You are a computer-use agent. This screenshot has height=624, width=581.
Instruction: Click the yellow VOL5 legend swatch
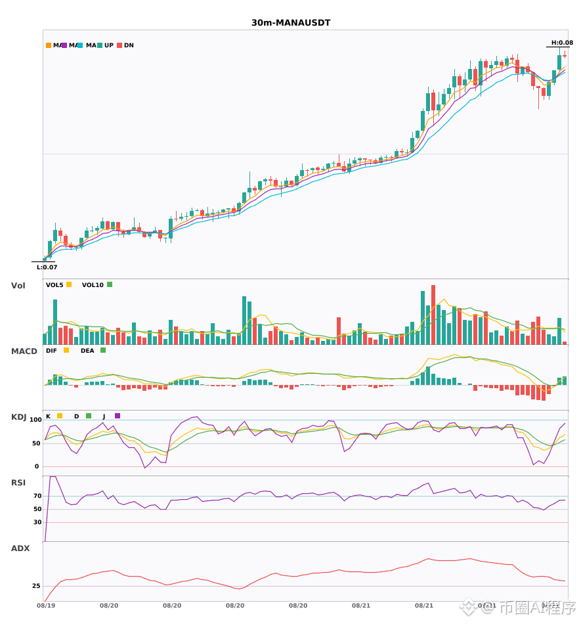coord(69,284)
